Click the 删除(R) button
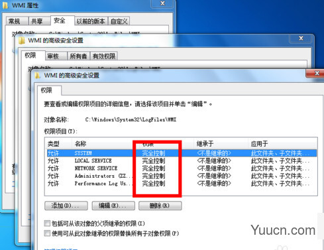Viewport: 324px width, 250px height. (160, 206)
